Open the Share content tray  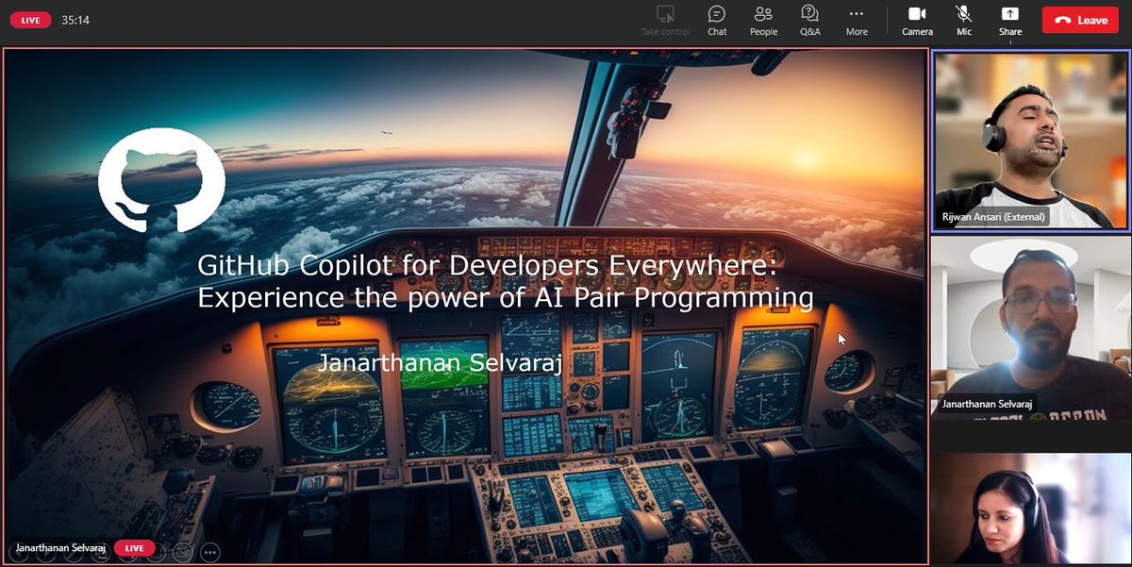(x=1010, y=20)
